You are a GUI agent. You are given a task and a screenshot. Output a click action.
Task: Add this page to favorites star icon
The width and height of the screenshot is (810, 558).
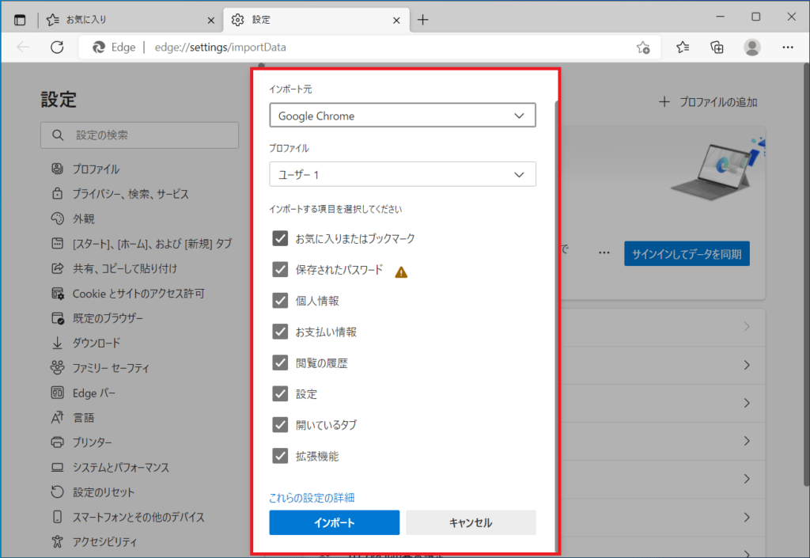click(643, 47)
